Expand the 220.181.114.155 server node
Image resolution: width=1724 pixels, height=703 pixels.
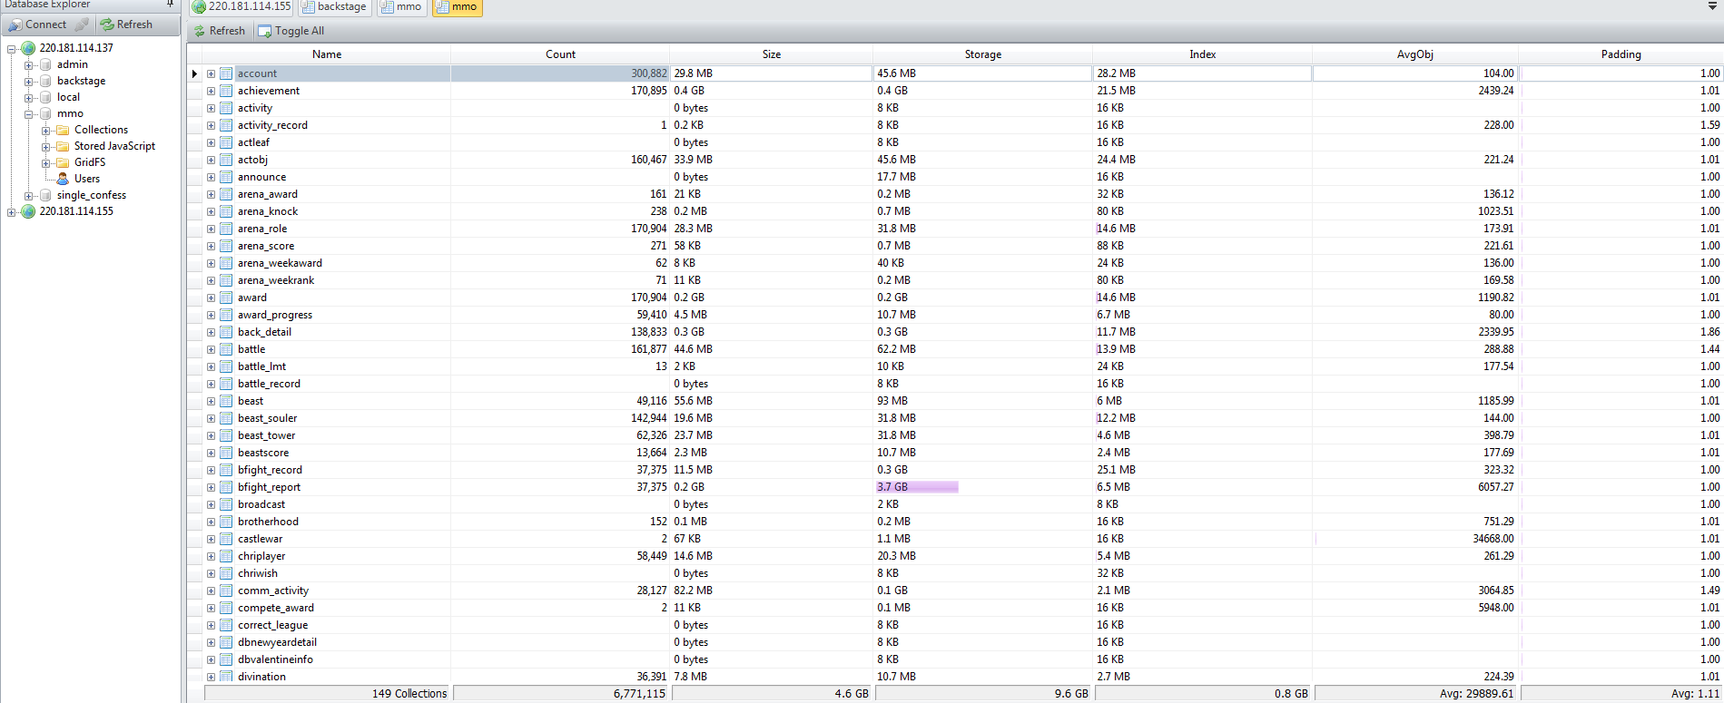tap(12, 211)
